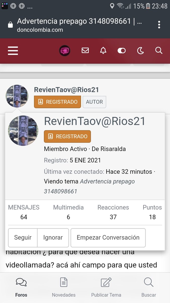The width and height of the screenshot is (170, 303).
Task: Tap the pink +18 chat icon
Action: tap(64, 51)
